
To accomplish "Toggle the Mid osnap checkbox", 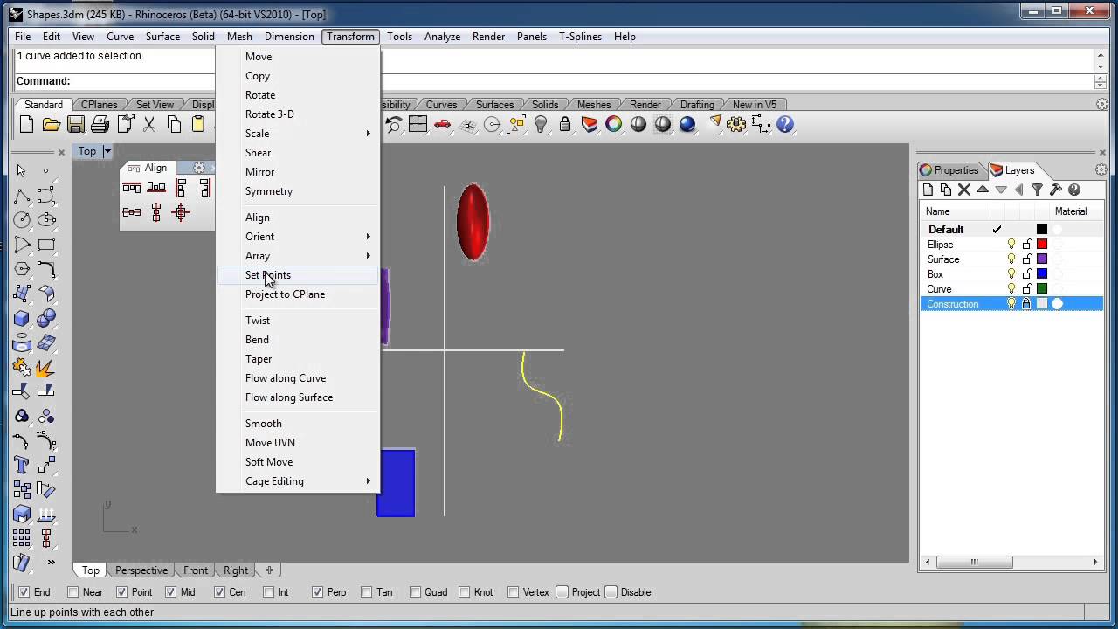I will coord(171,592).
